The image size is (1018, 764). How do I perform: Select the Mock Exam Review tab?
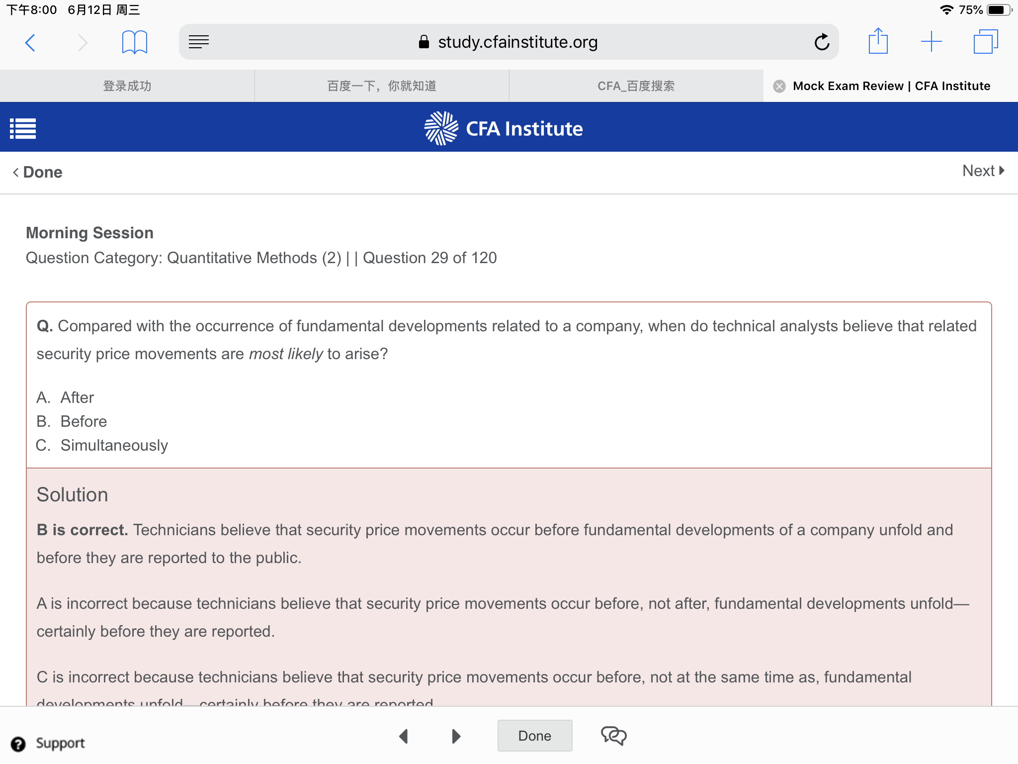[x=891, y=86]
